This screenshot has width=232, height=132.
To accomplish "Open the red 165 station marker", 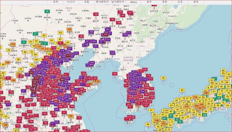I will pos(11,92).
